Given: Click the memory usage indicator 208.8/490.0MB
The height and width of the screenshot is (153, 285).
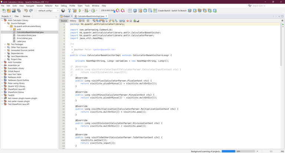Looking at the screenshot, I should coord(108,10).
